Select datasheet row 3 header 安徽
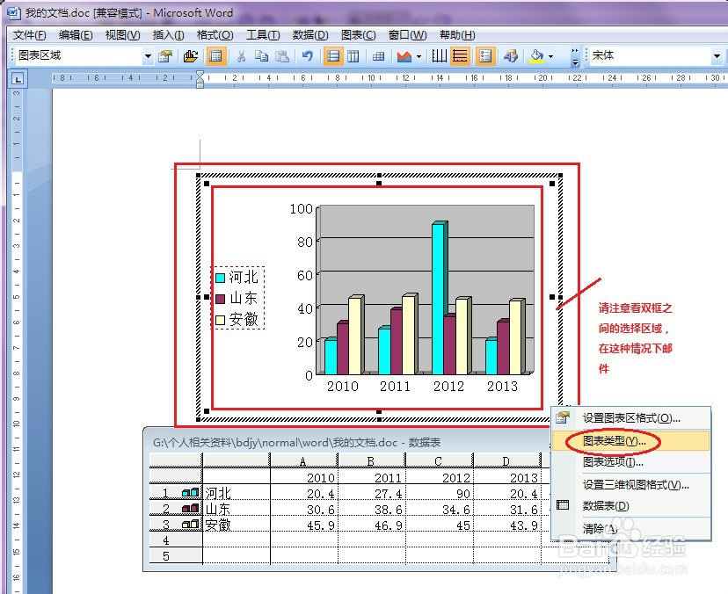728x594 pixels. click(x=176, y=525)
